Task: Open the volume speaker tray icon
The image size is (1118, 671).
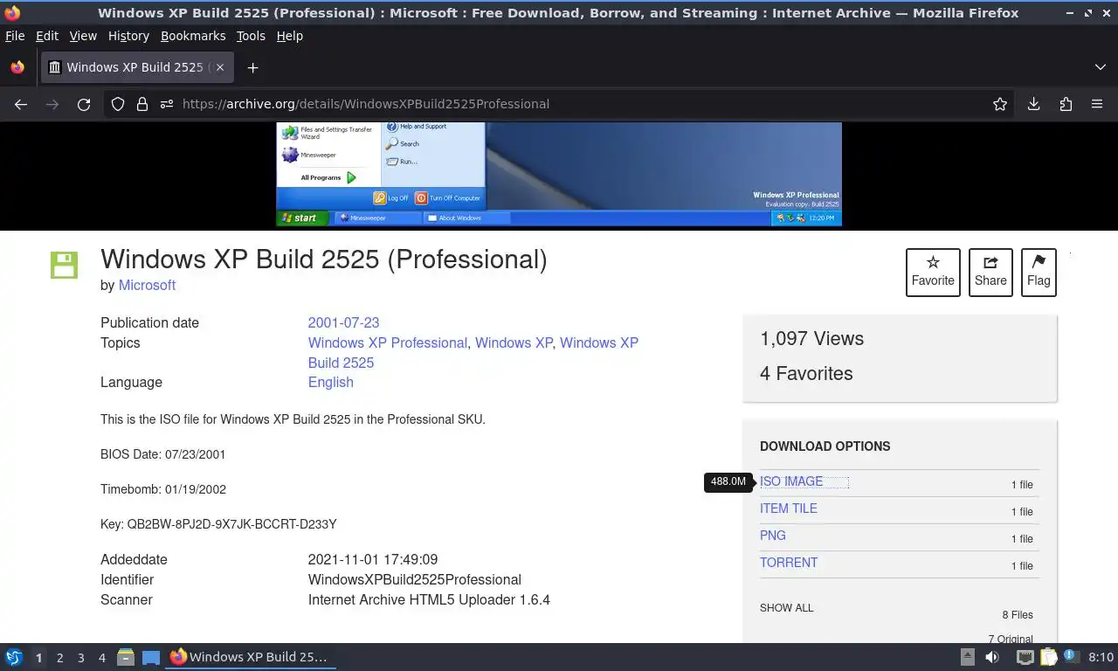Action: (992, 657)
